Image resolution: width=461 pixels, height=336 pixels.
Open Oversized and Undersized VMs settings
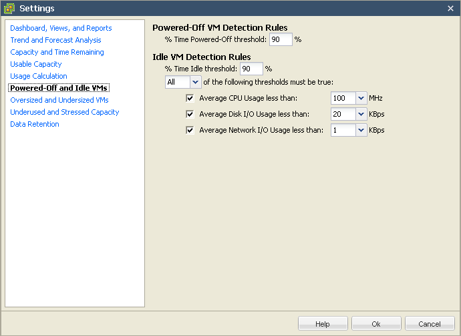coord(59,100)
